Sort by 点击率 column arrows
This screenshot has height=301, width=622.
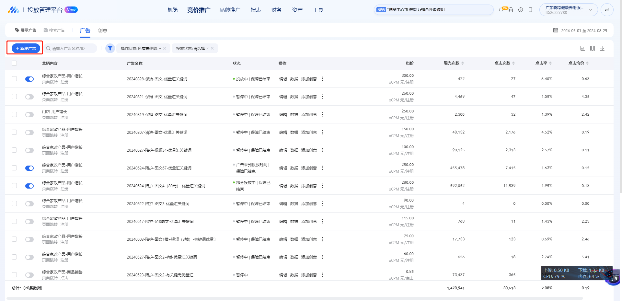tap(550, 63)
